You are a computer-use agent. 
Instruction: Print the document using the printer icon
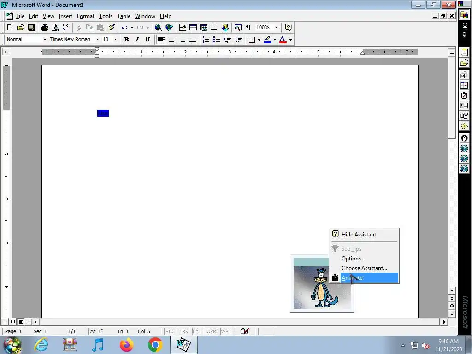coord(45,28)
